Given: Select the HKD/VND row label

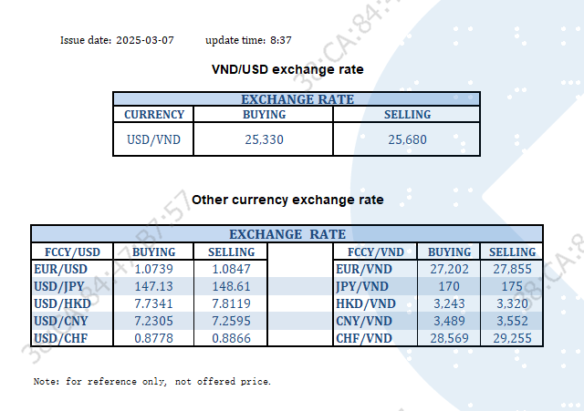Looking at the screenshot, I should (365, 303).
